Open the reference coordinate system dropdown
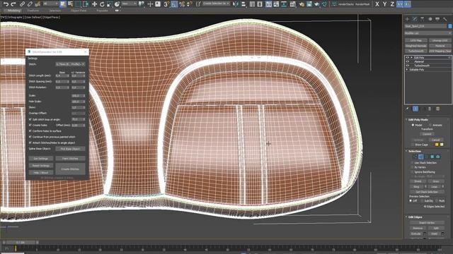The width and height of the screenshot is (453, 254). 129,4
